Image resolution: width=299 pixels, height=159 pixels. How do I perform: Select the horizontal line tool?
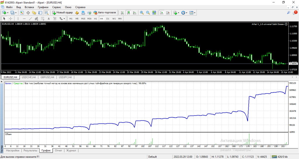[24, 19]
